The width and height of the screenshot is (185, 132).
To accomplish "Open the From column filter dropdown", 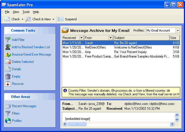I will tap(110, 38).
